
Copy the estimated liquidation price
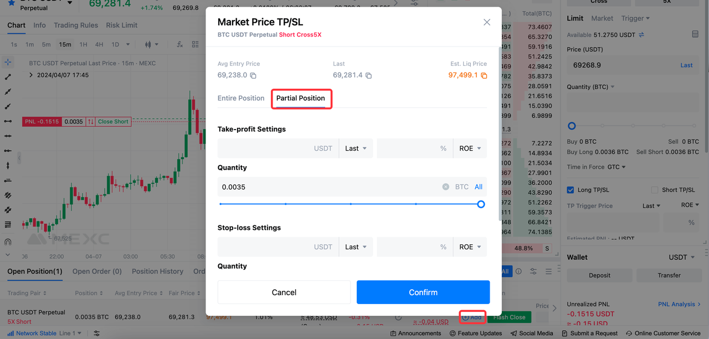[x=484, y=75]
